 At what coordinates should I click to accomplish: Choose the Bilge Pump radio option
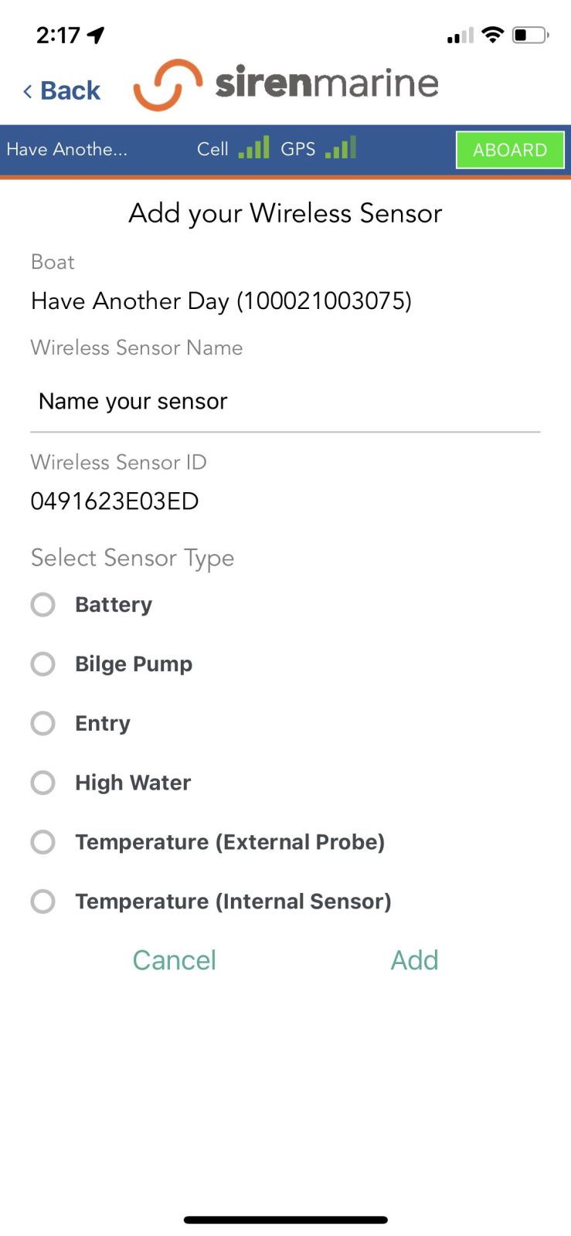click(43, 664)
